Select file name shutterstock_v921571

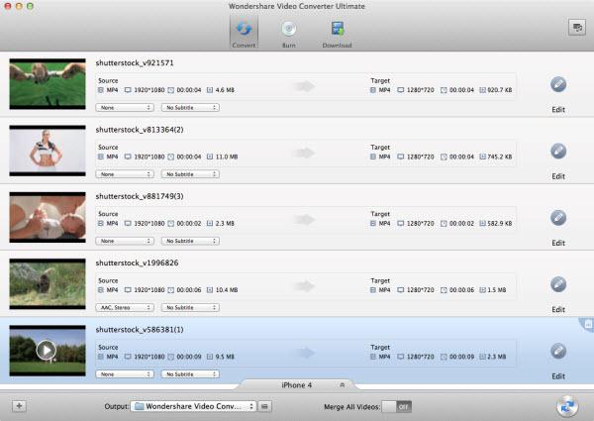135,63
